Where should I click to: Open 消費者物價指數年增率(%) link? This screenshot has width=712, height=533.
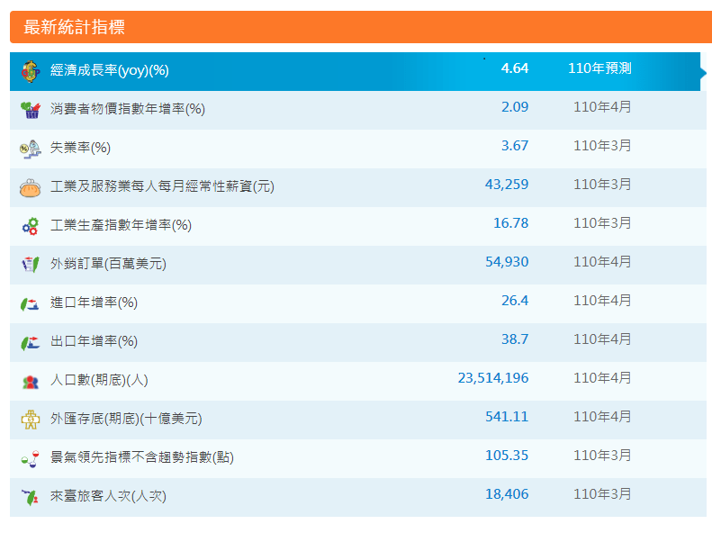coord(128,109)
